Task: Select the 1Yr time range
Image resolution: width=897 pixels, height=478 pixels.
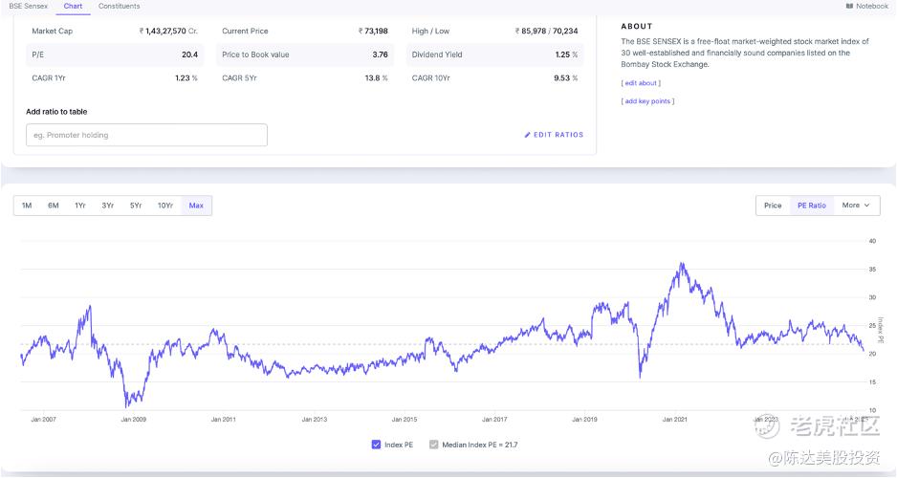Action: tap(80, 206)
